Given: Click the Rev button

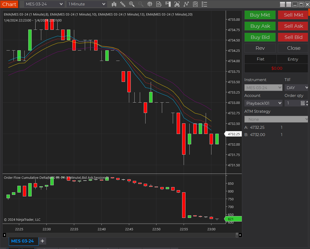Looking at the screenshot, I should tap(260, 48).
